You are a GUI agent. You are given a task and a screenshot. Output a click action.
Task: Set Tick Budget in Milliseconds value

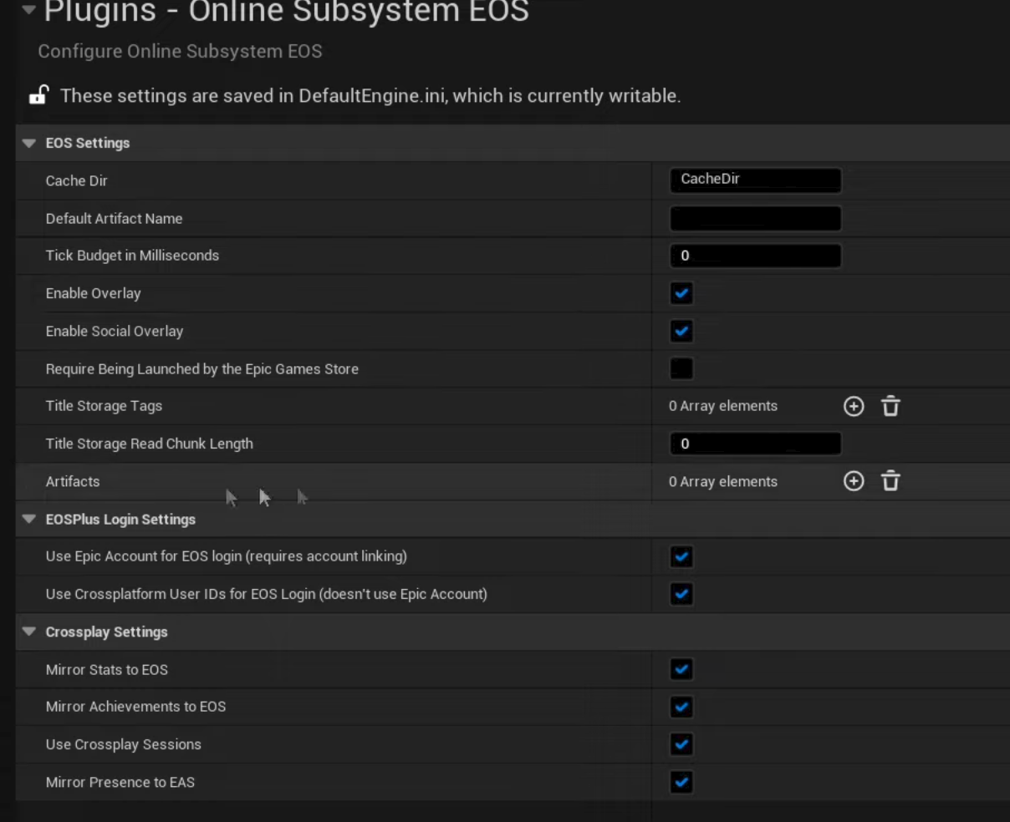tap(756, 256)
